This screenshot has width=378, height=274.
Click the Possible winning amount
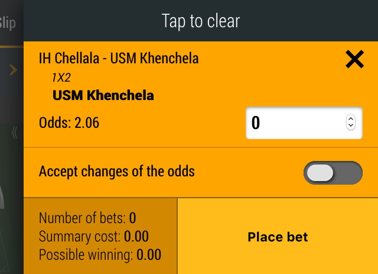148,256
